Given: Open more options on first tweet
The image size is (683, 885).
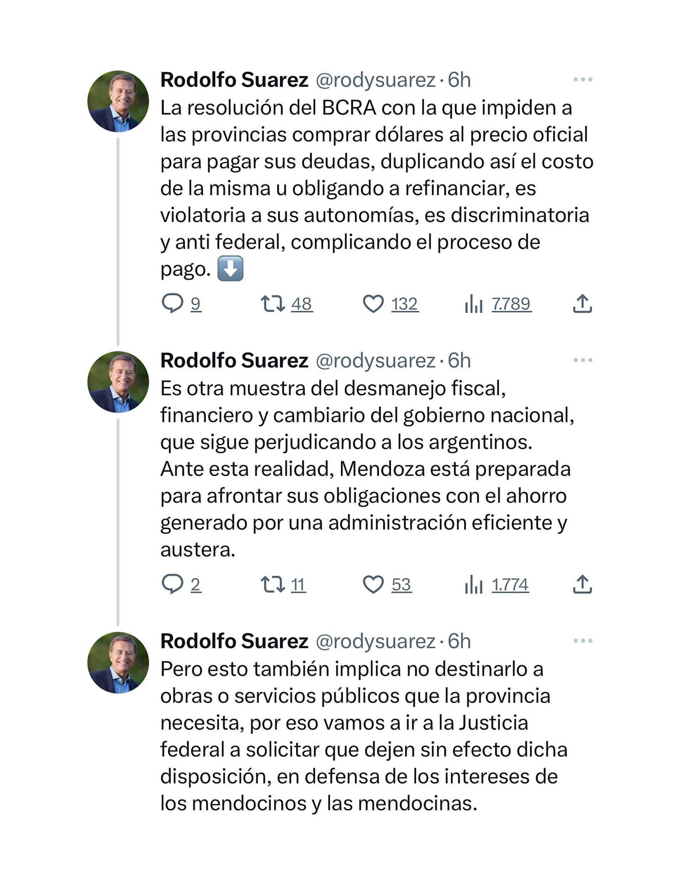Looking at the screenshot, I should (583, 79).
